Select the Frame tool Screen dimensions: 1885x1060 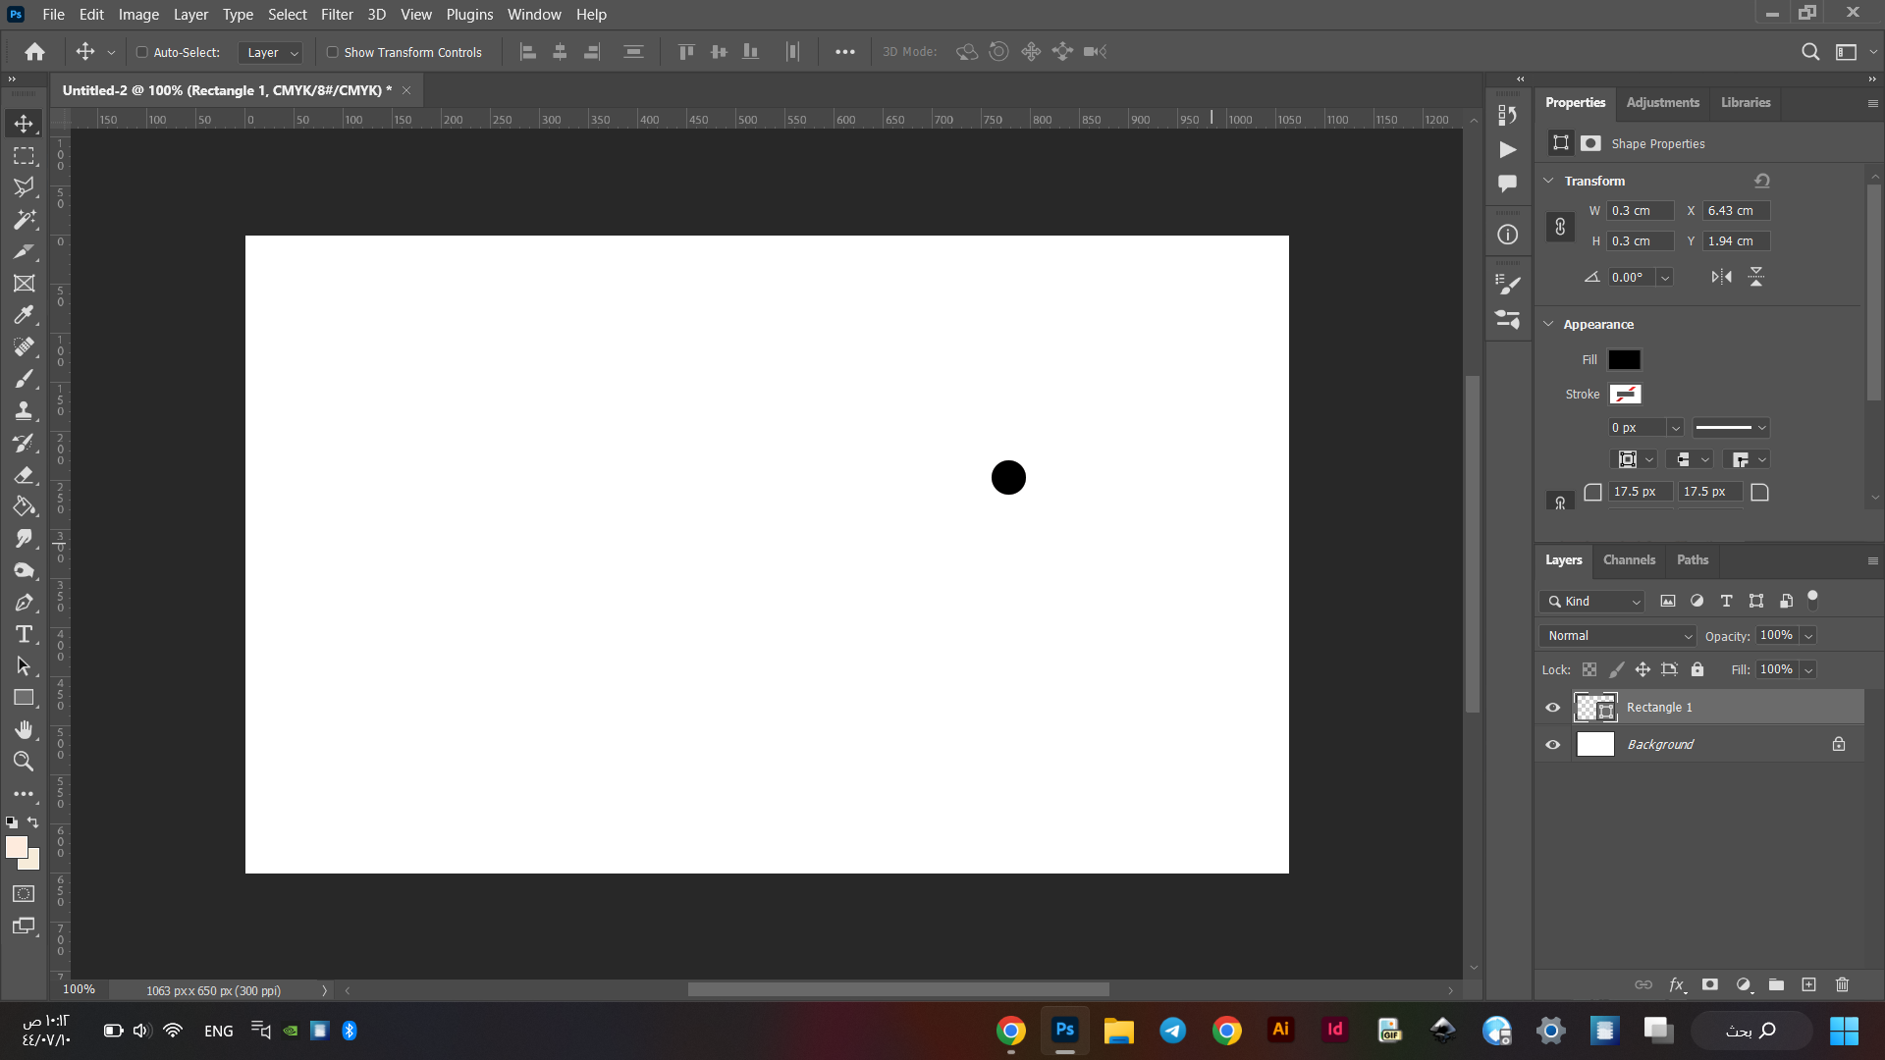(x=24, y=284)
